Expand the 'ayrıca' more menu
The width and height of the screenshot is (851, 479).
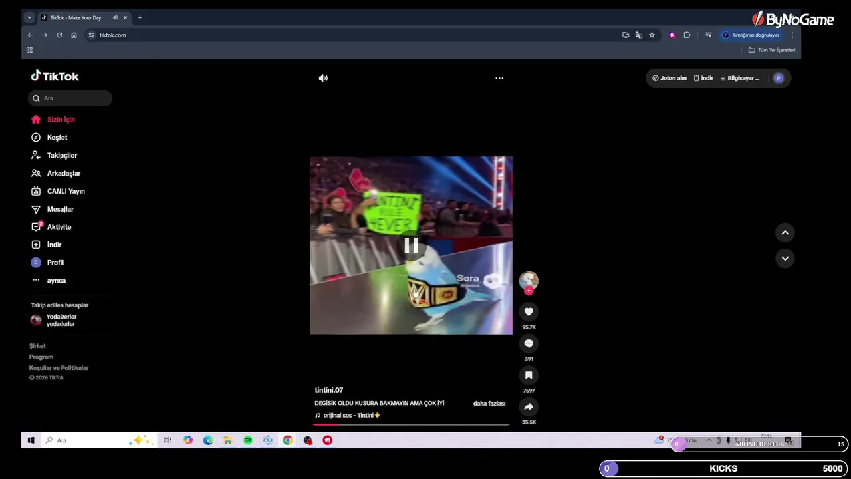coord(49,281)
